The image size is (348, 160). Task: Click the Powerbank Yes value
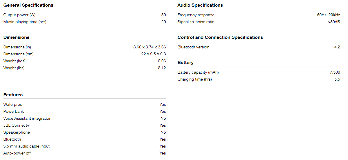(x=163, y=111)
